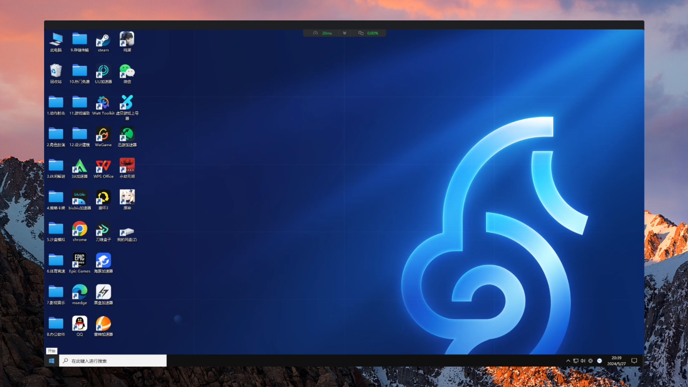Image resolution: width=688 pixels, height=387 pixels.
Task: Launch the Watt Toolkit shortcut
Action: click(x=103, y=105)
